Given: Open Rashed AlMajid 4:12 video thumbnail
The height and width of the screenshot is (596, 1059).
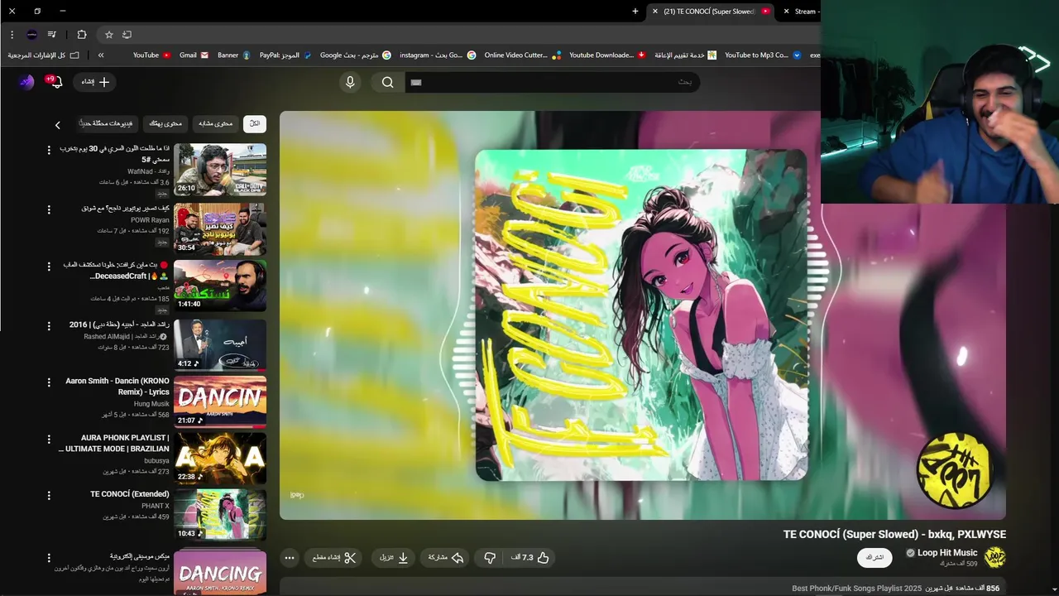Looking at the screenshot, I should coord(220,345).
